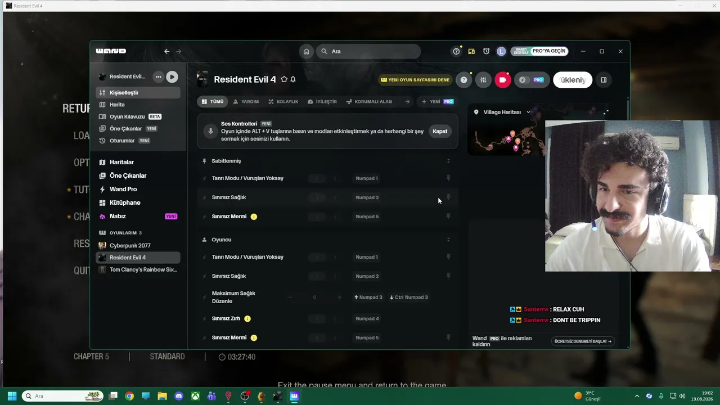Switch to the KOLAYLIK tab
Image resolution: width=720 pixels, height=405 pixels.
(283, 102)
